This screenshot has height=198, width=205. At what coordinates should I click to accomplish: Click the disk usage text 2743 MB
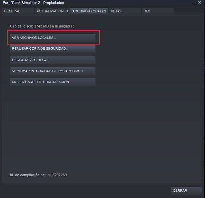pos(41,26)
